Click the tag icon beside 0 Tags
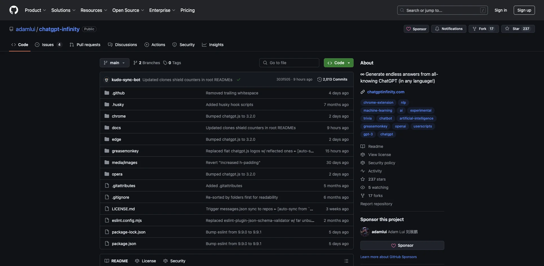Image resolution: width=544 pixels, height=266 pixels. click(165, 63)
